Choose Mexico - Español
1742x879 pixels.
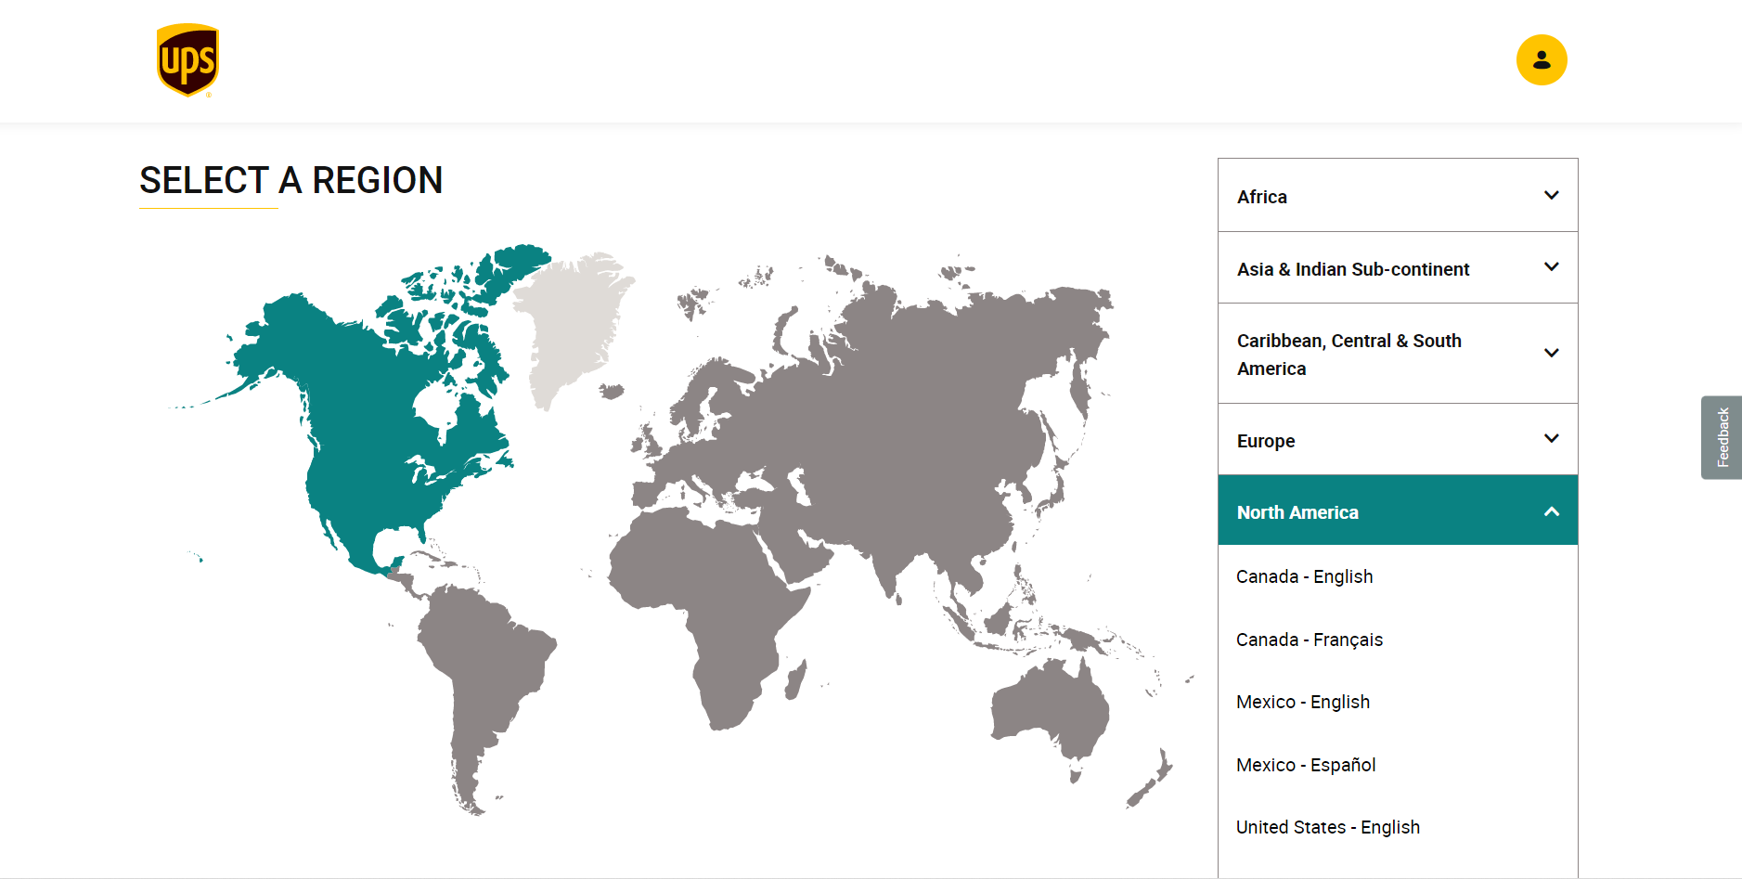[1306, 765]
